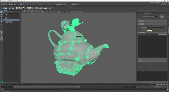Click the range slider bar handle
This screenshot has height=92, width=169.
(x=47, y=87)
